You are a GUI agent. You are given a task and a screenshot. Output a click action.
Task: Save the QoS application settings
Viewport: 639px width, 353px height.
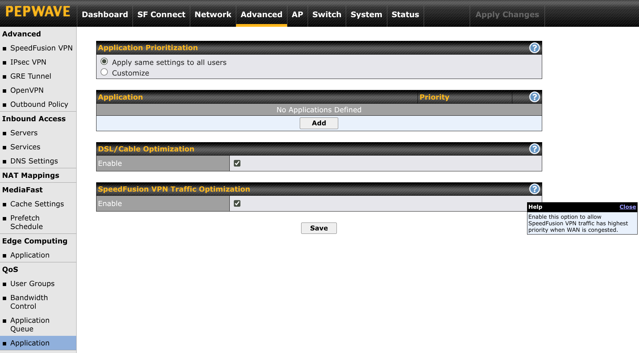coord(319,228)
